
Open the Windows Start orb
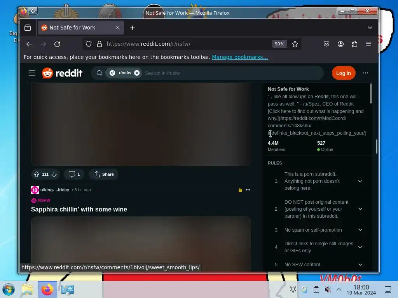coord(9,289)
